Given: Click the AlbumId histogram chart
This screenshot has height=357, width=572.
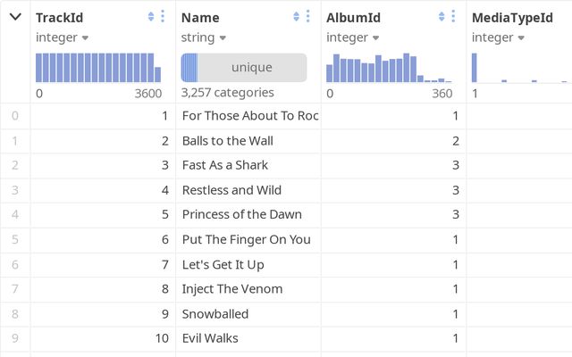Looking at the screenshot, I should tap(389, 68).
